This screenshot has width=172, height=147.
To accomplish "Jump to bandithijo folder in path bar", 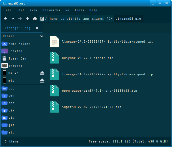I will (70, 19).
